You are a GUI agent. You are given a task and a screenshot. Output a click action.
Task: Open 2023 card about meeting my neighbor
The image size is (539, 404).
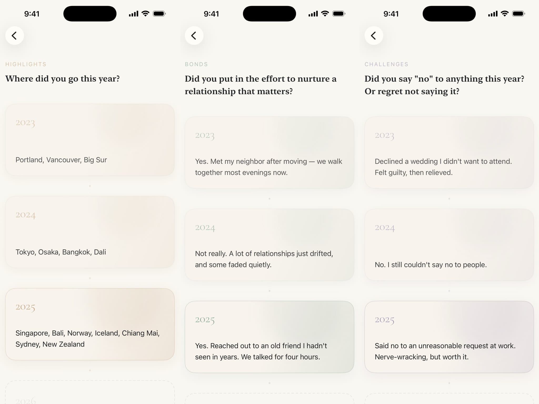(x=269, y=153)
